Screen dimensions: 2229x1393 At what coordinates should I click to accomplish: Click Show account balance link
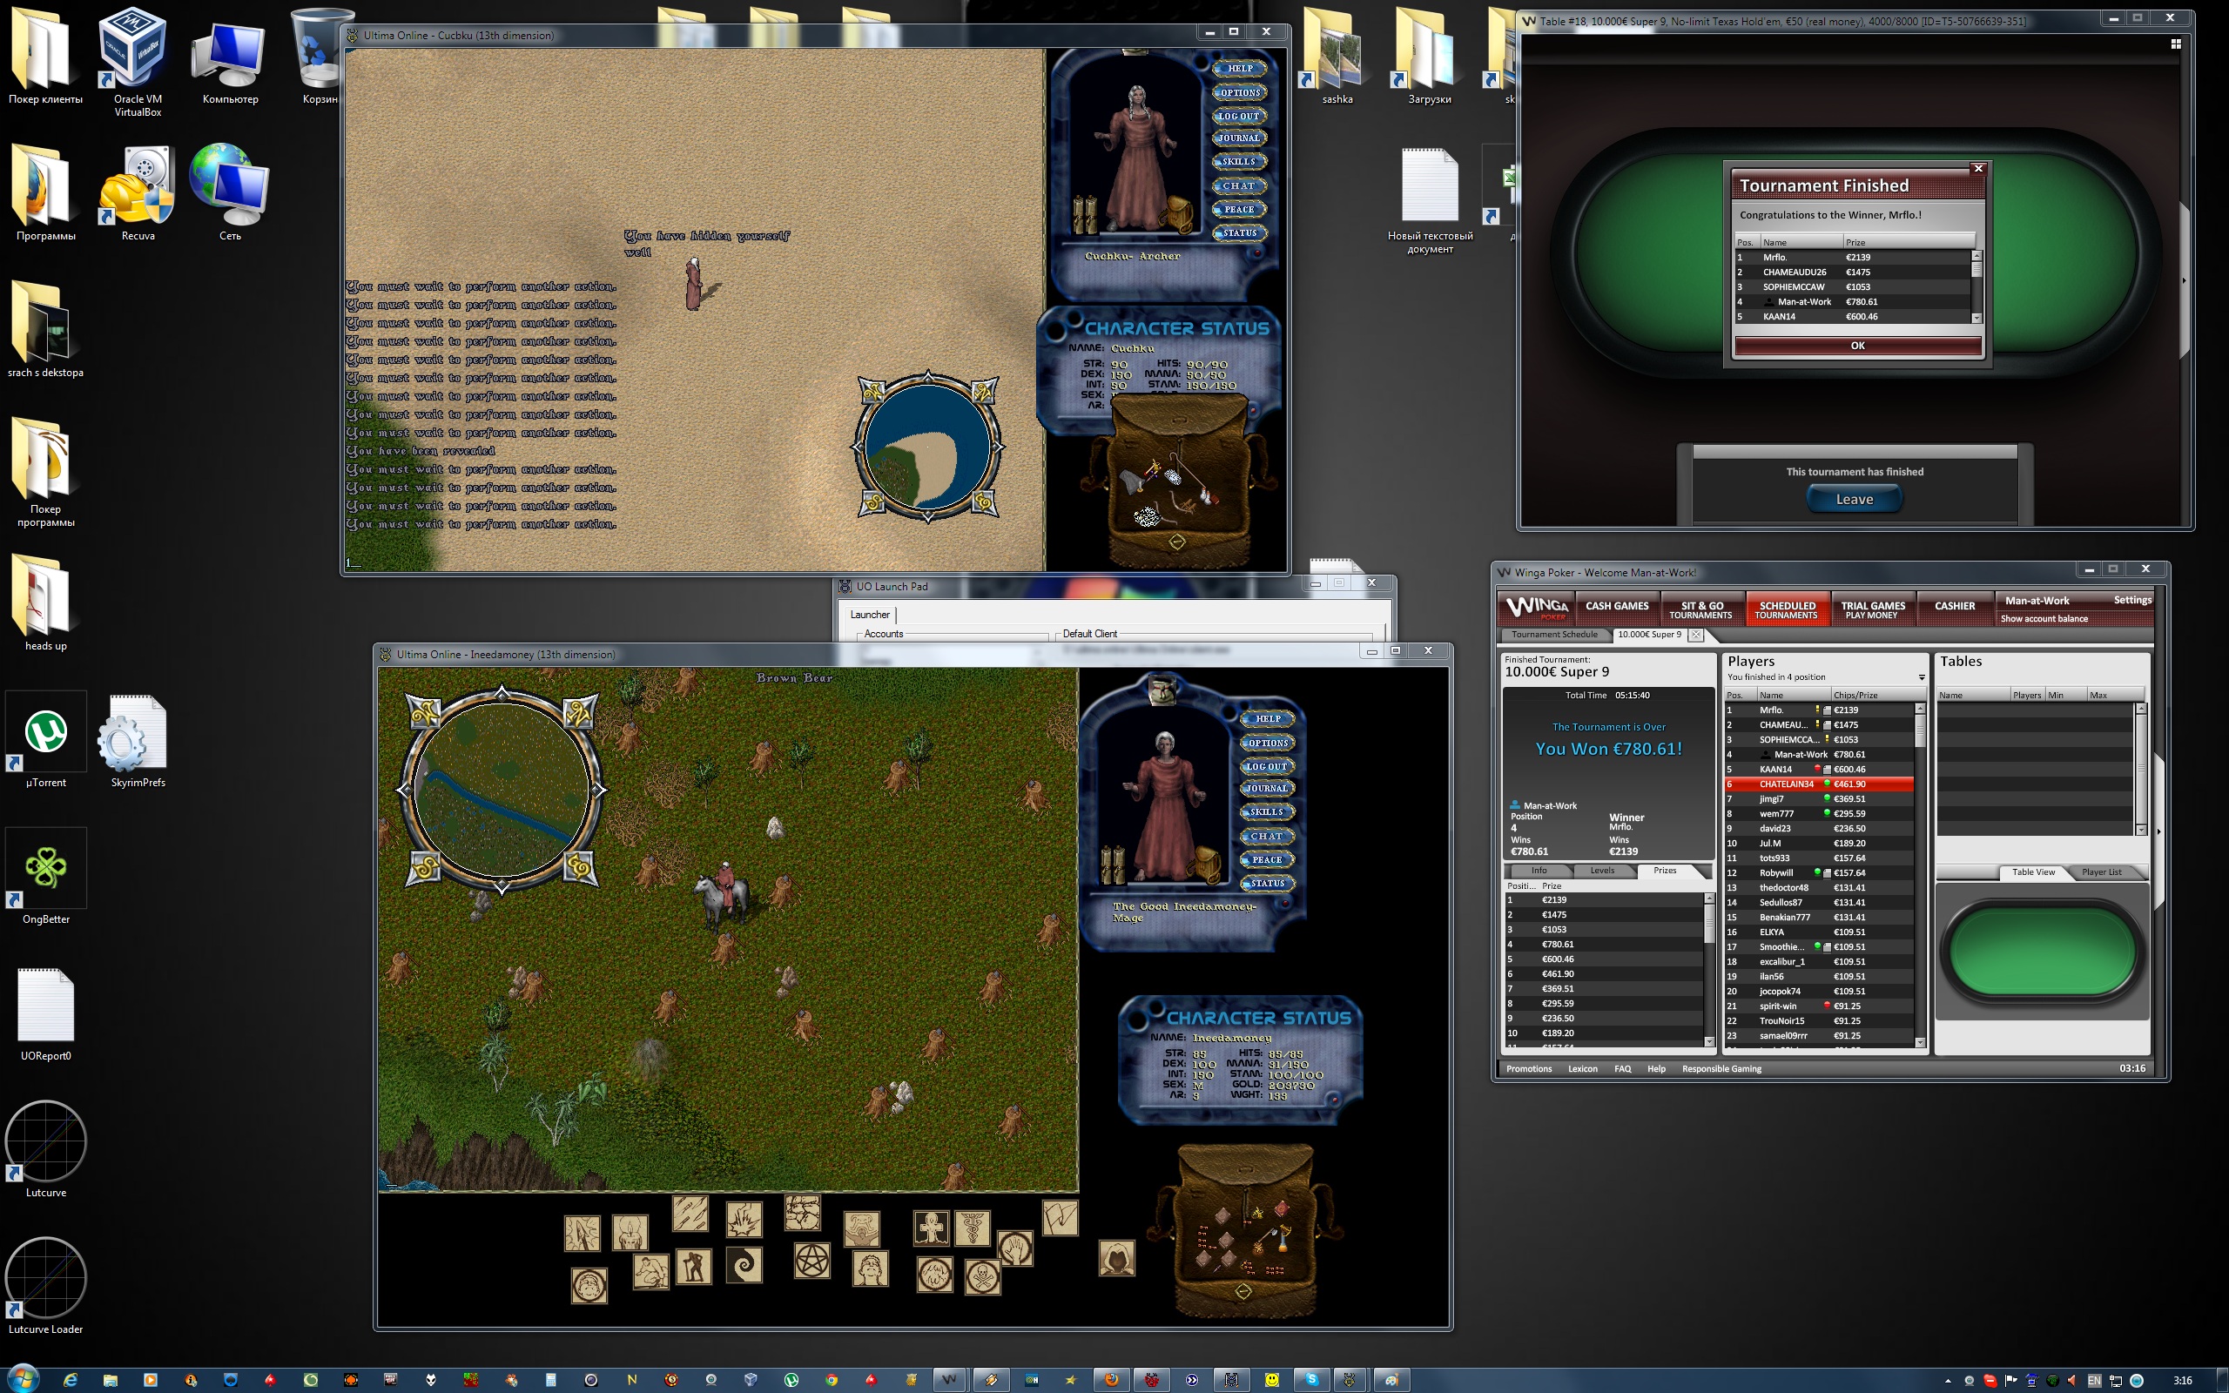point(2043,619)
